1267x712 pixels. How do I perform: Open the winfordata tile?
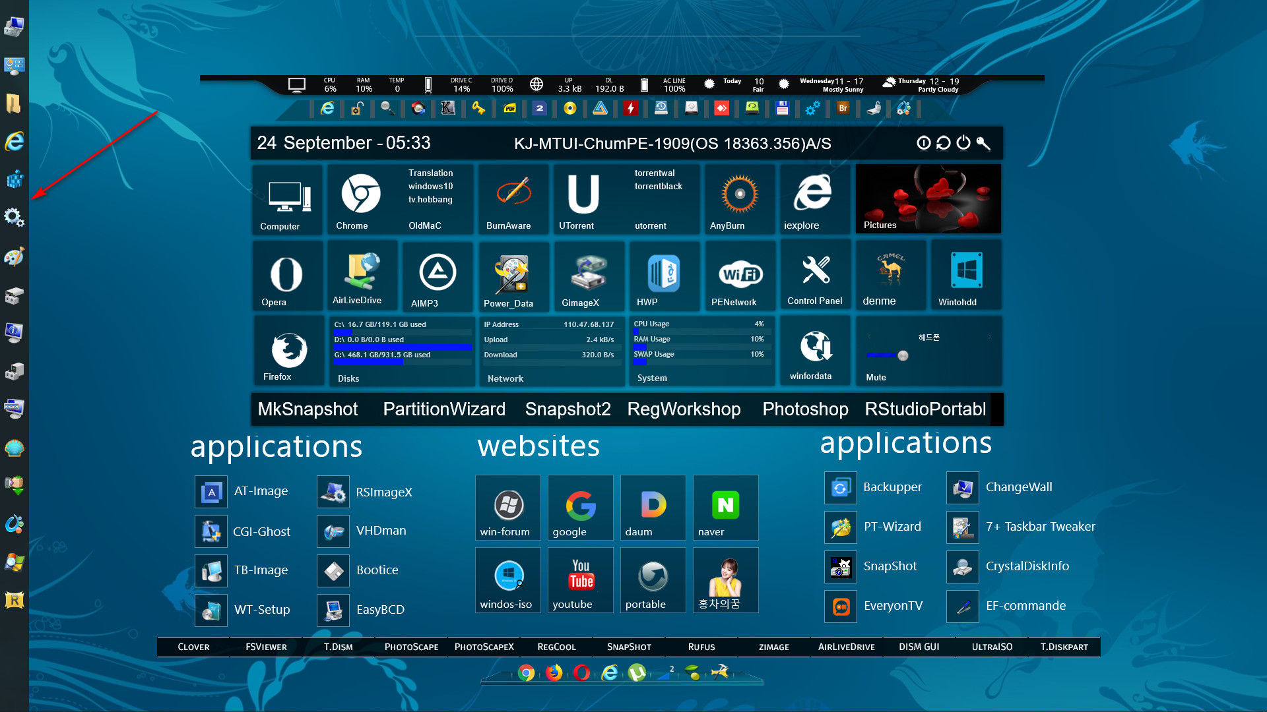pyautogui.click(x=815, y=351)
